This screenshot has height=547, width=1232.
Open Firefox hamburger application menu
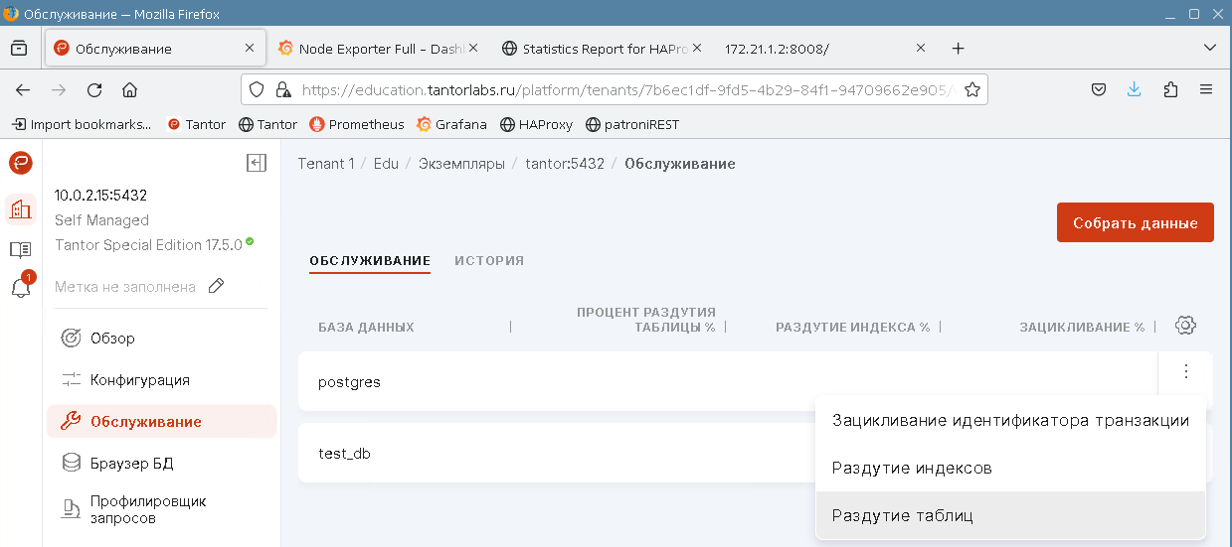[1206, 89]
